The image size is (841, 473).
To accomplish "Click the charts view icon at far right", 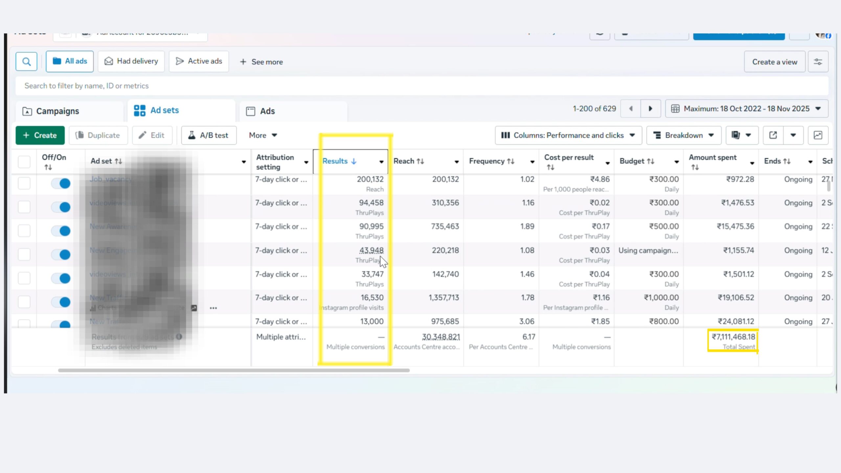I will click(x=818, y=135).
